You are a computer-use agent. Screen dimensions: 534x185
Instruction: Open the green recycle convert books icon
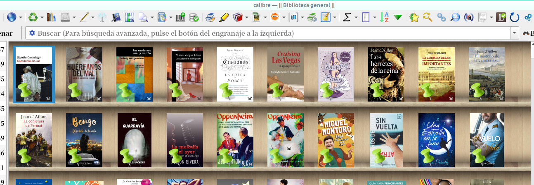tap(33, 17)
